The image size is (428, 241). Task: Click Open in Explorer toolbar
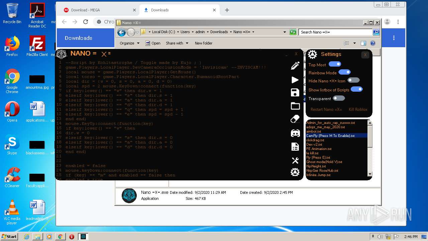(153, 43)
